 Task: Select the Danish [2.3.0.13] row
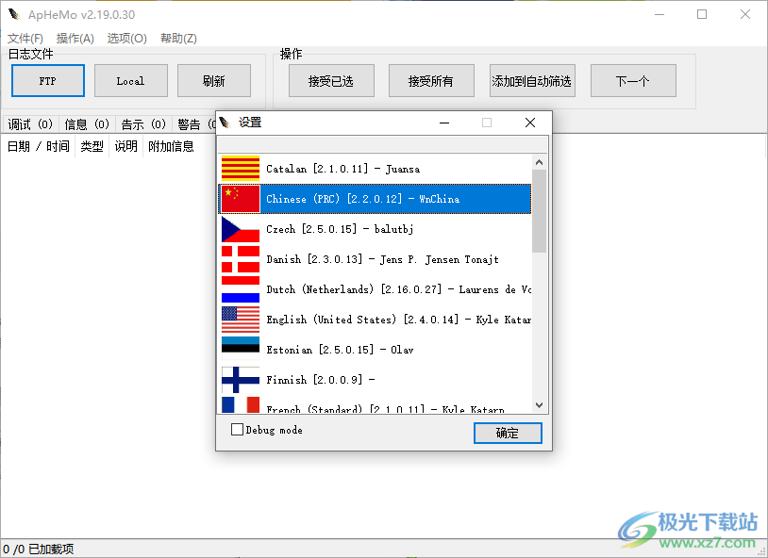(x=375, y=259)
